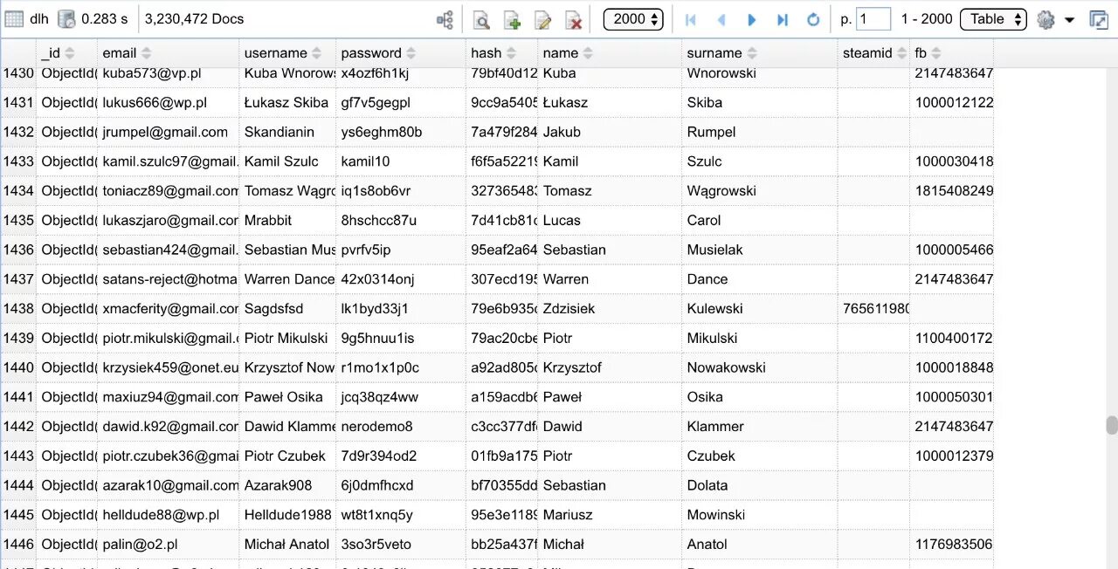
Task: Sort by the surname column
Action: click(x=752, y=53)
